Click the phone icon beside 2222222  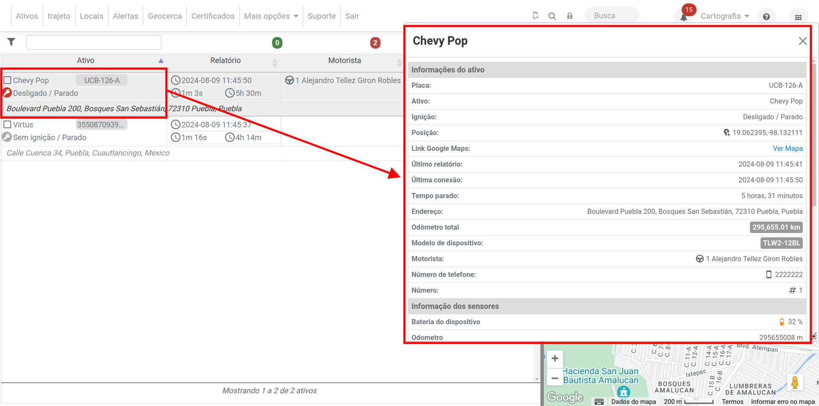point(769,274)
